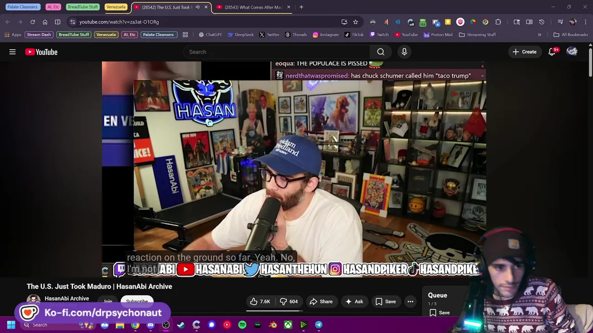Go to the browser home page

[x=45, y=22]
